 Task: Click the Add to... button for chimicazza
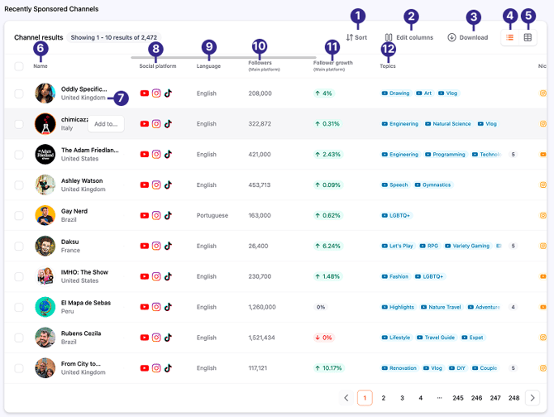point(106,124)
